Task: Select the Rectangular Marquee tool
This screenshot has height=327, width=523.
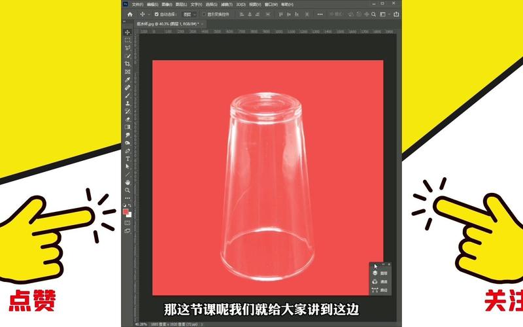Action: coord(127,40)
